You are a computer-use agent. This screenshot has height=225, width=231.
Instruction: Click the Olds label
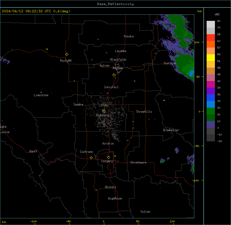pyautogui.click(x=104, y=105)
